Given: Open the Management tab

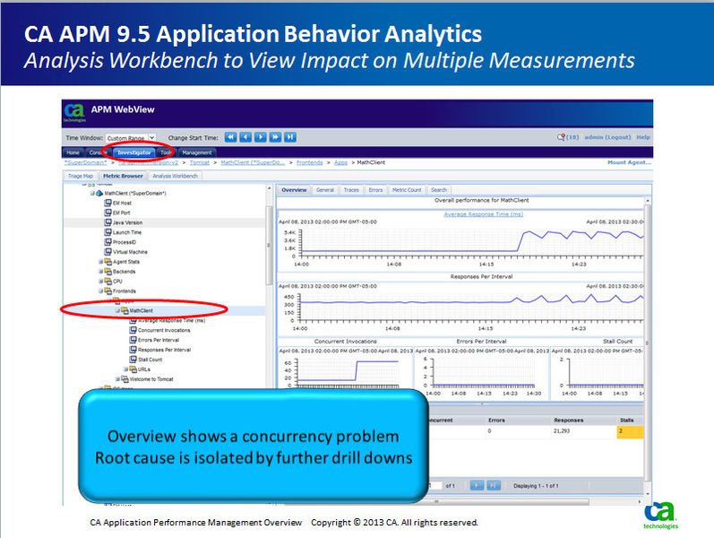Looking at the screenshot, I should click(x=197, y=152).
